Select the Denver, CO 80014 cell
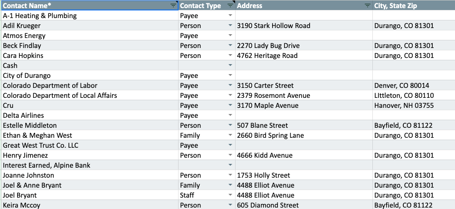 click(x=412, y=85)
